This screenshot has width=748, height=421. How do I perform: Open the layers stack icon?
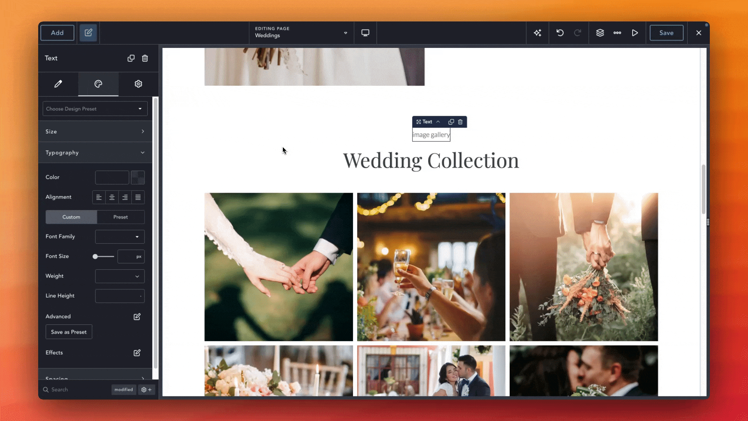600,33
